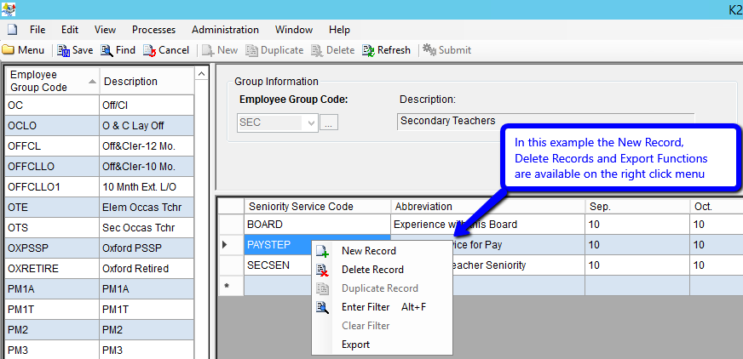Click the Description text field
The width and height of the screenshot is (743, 359).
tap(545, 121)
